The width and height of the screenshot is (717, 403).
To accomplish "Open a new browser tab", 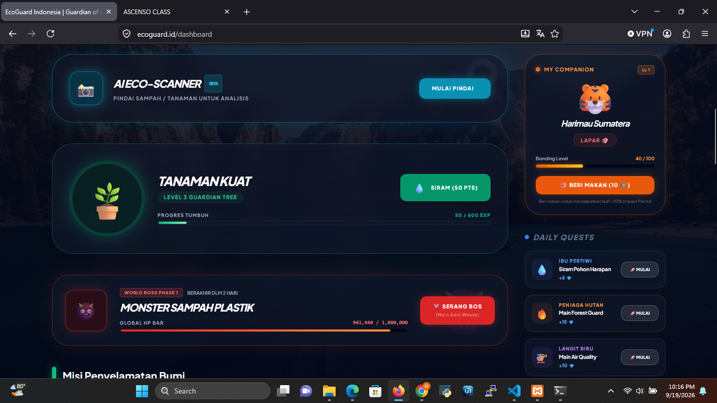I will (x=246, y=12).
